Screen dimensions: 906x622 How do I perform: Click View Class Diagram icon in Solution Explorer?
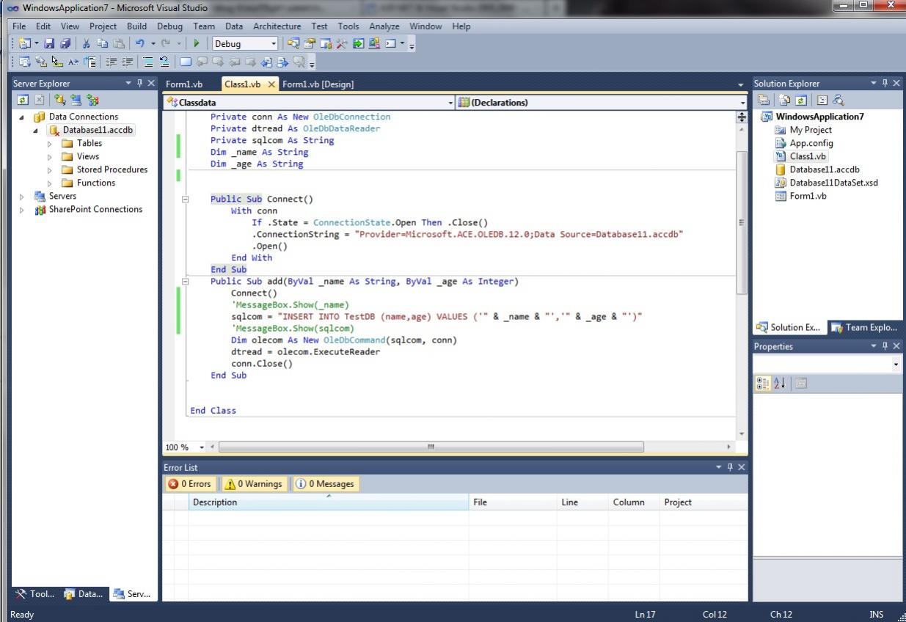coord(839,100)
